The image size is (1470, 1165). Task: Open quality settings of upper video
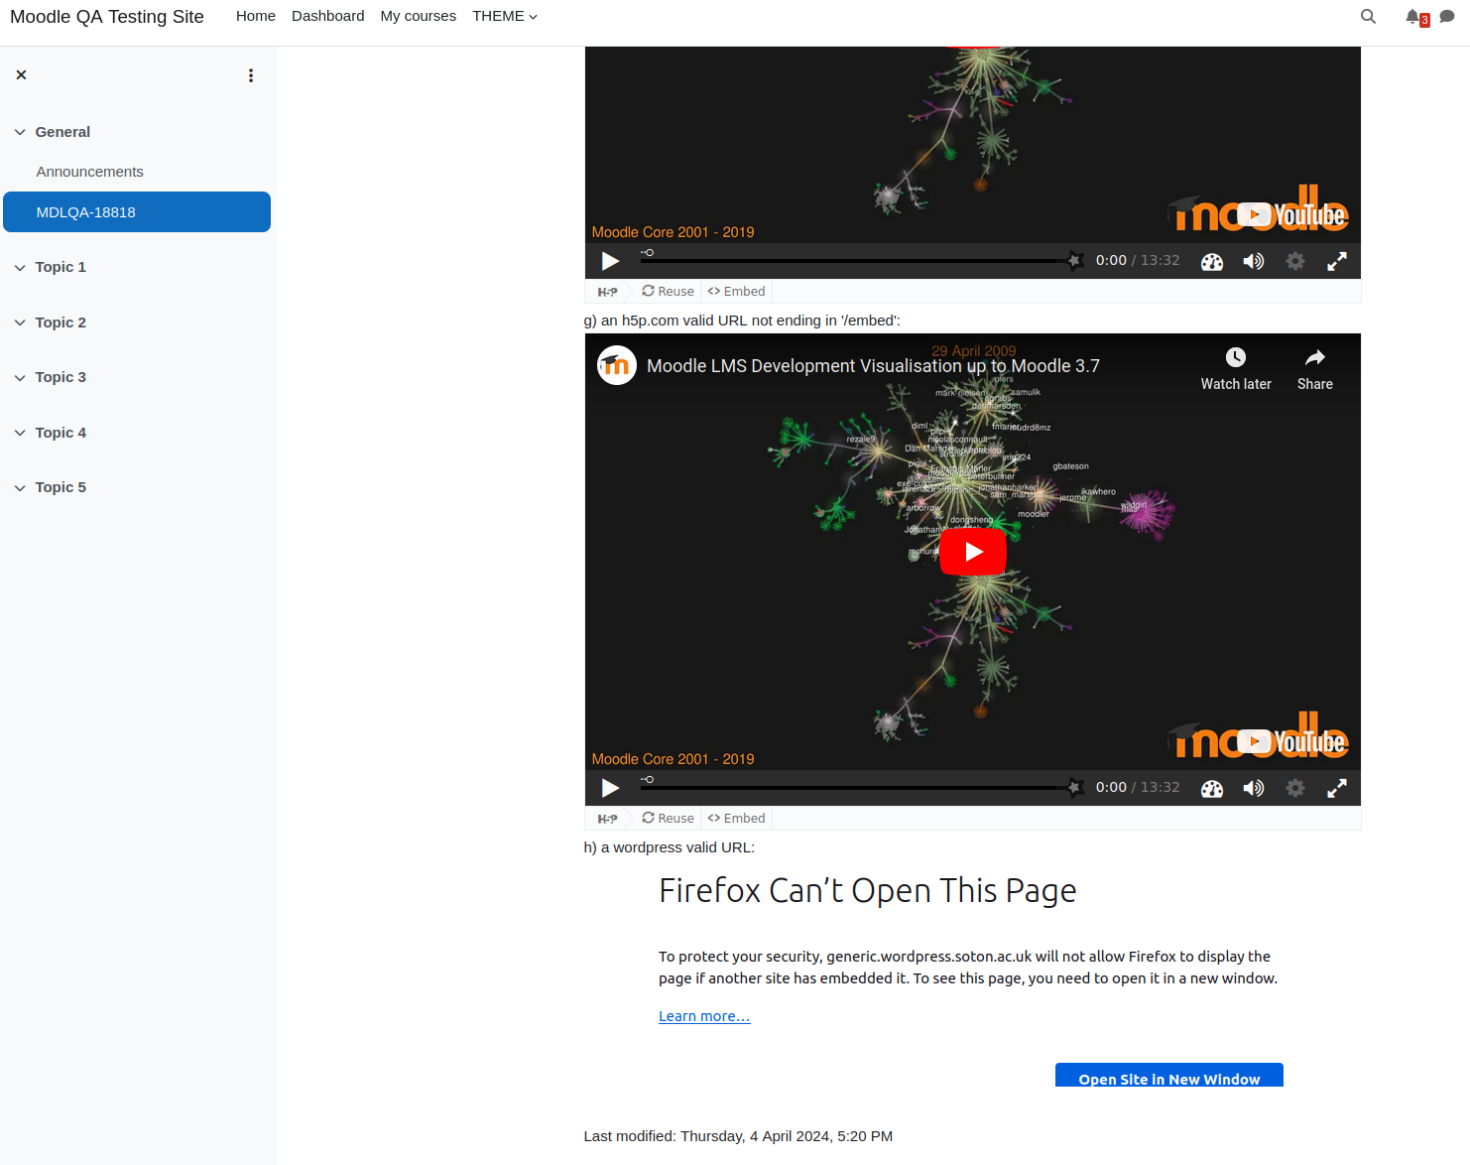pyautogui.click(x=1295, y=261)
